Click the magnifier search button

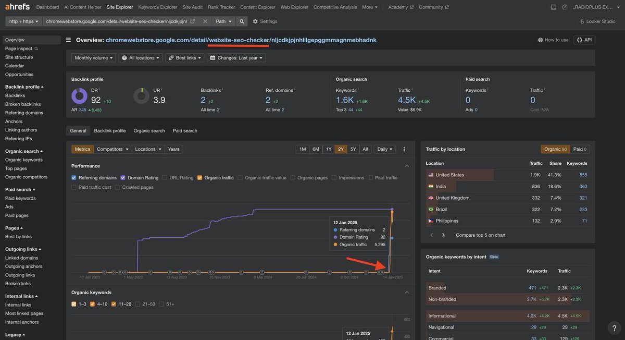pyautogui.click(x=242, y=21)
